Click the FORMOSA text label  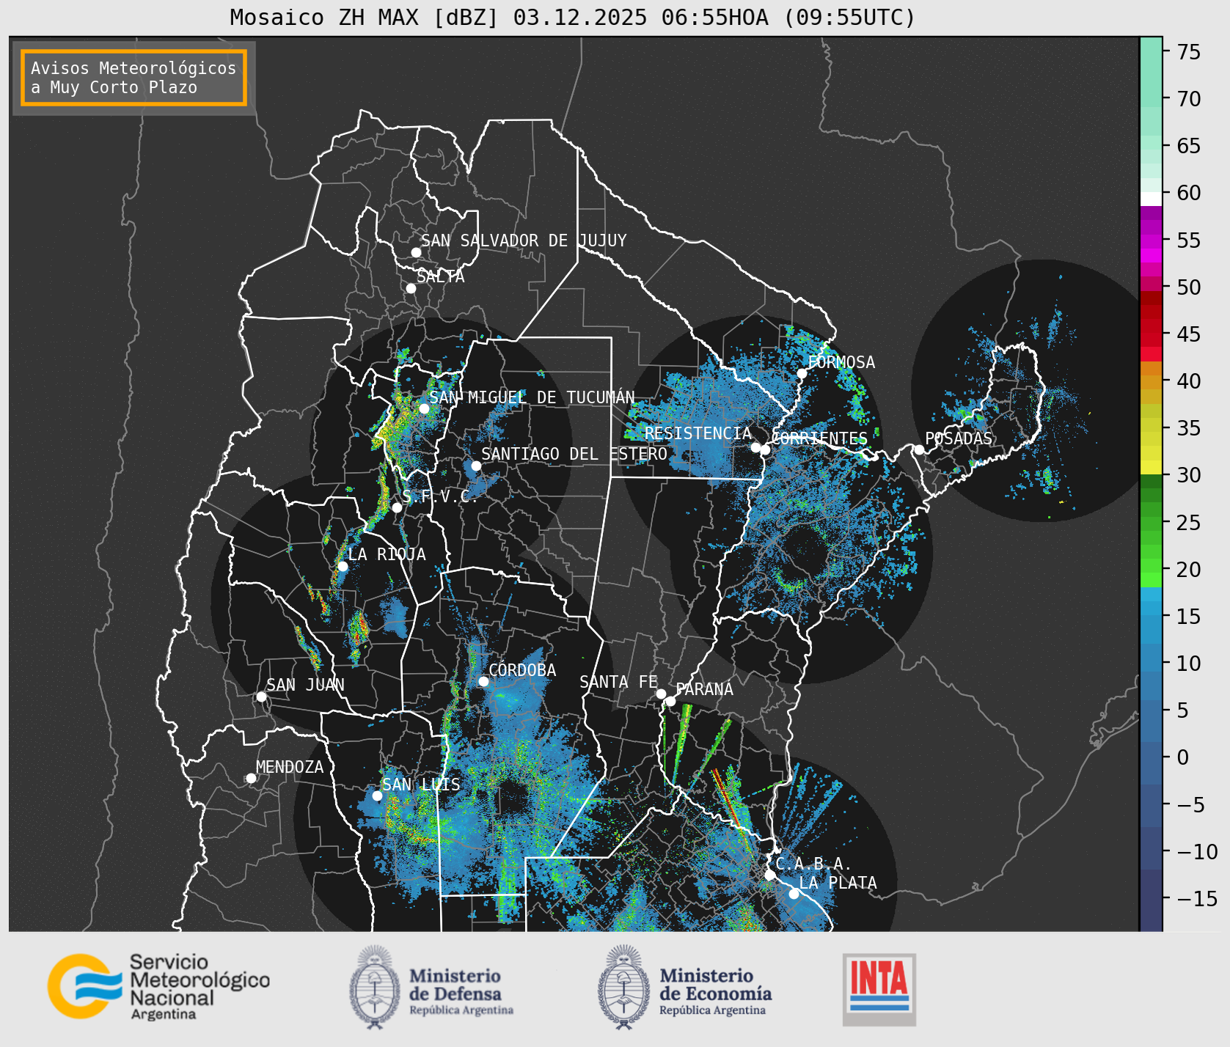pos(841,362)
